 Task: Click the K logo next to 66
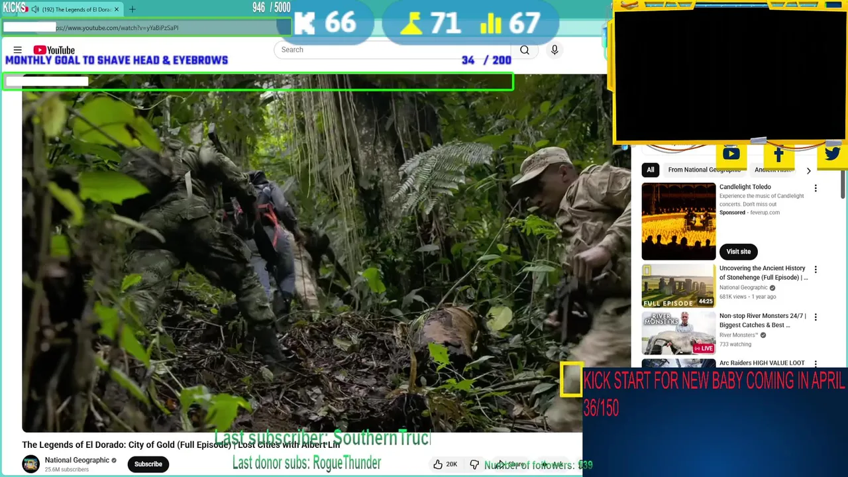(x=305, y=24)
